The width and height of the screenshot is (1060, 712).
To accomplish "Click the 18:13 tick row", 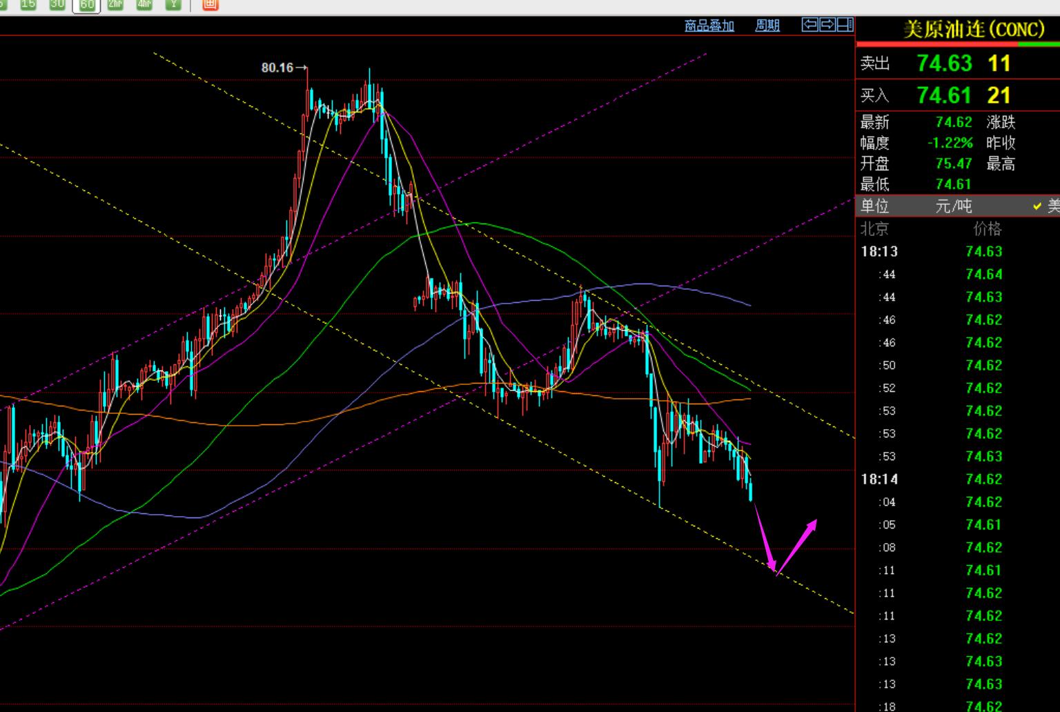I will 958,251.
